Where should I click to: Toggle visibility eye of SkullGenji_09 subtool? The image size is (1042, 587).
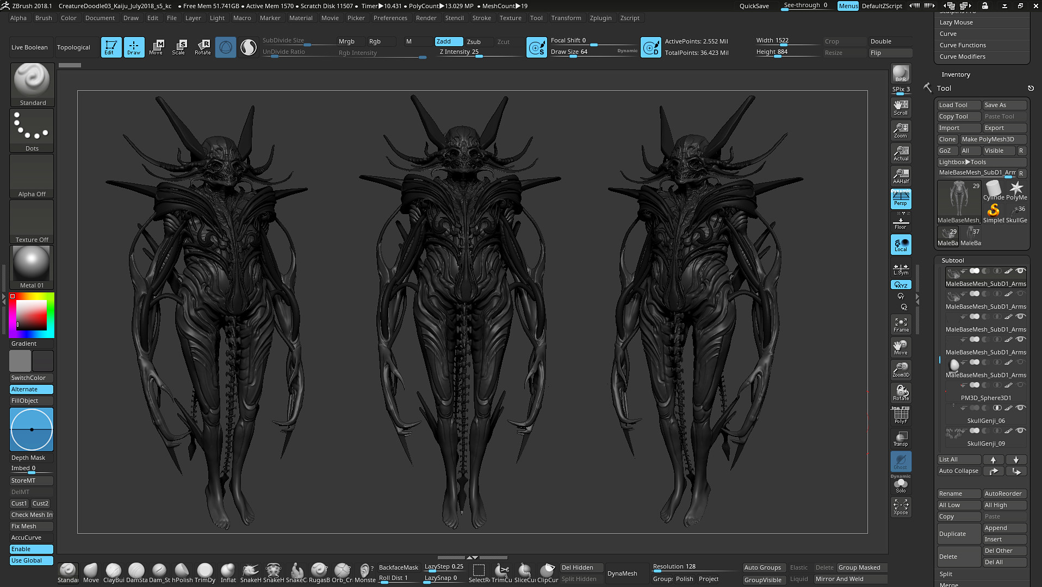pyautogui.click(x=1021, y=430)
